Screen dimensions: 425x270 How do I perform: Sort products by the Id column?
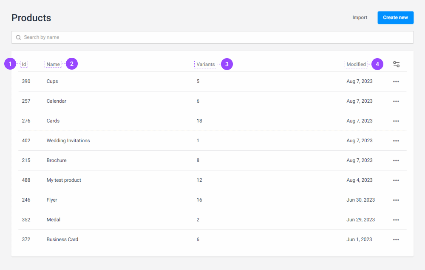(24, 64)
